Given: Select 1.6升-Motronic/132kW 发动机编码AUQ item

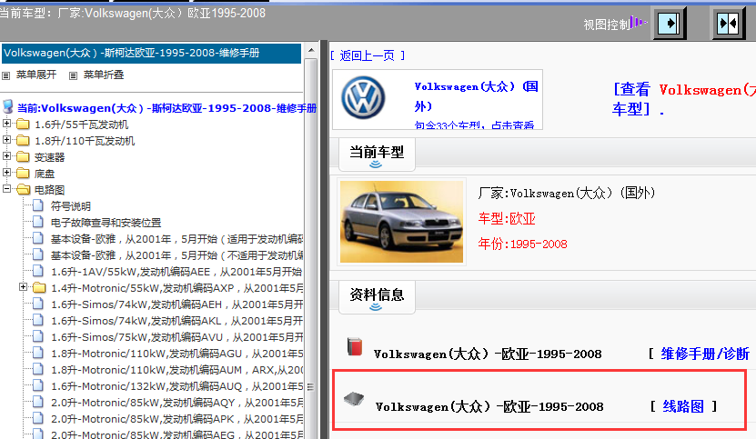Looking at the screenshot, I should click(x=177, y=386).
